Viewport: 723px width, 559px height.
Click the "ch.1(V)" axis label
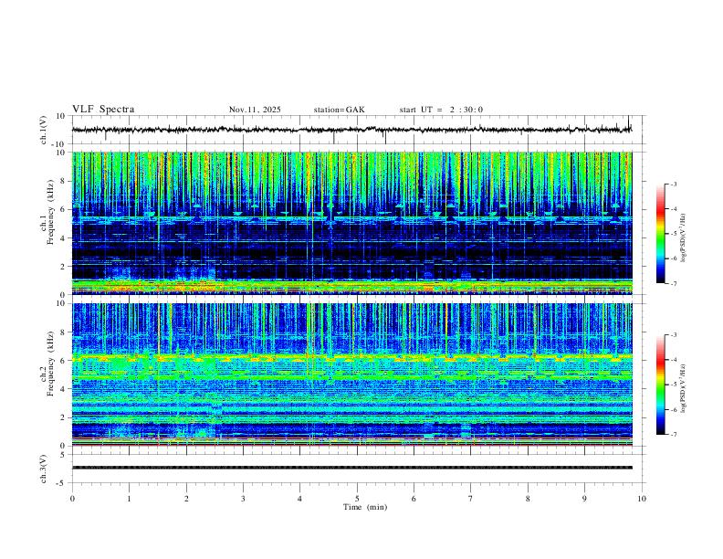coord(44,130)
